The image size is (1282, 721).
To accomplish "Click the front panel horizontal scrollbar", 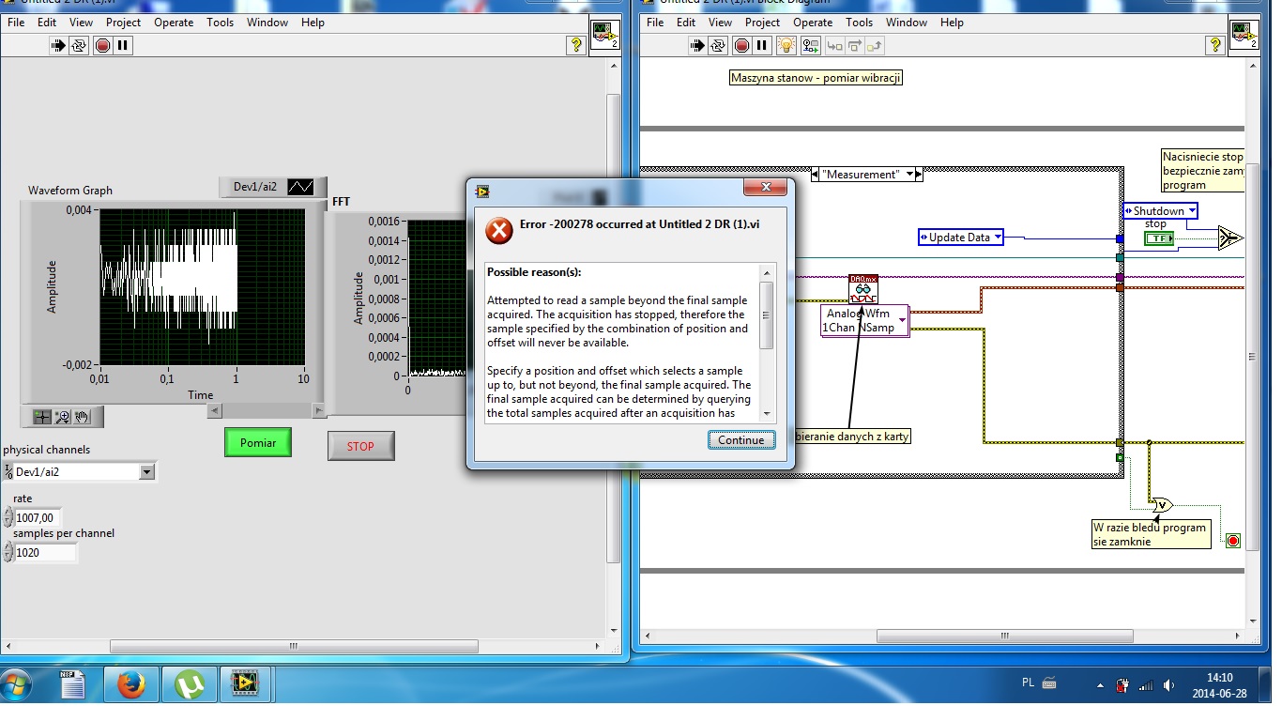I will pos(293,646).
